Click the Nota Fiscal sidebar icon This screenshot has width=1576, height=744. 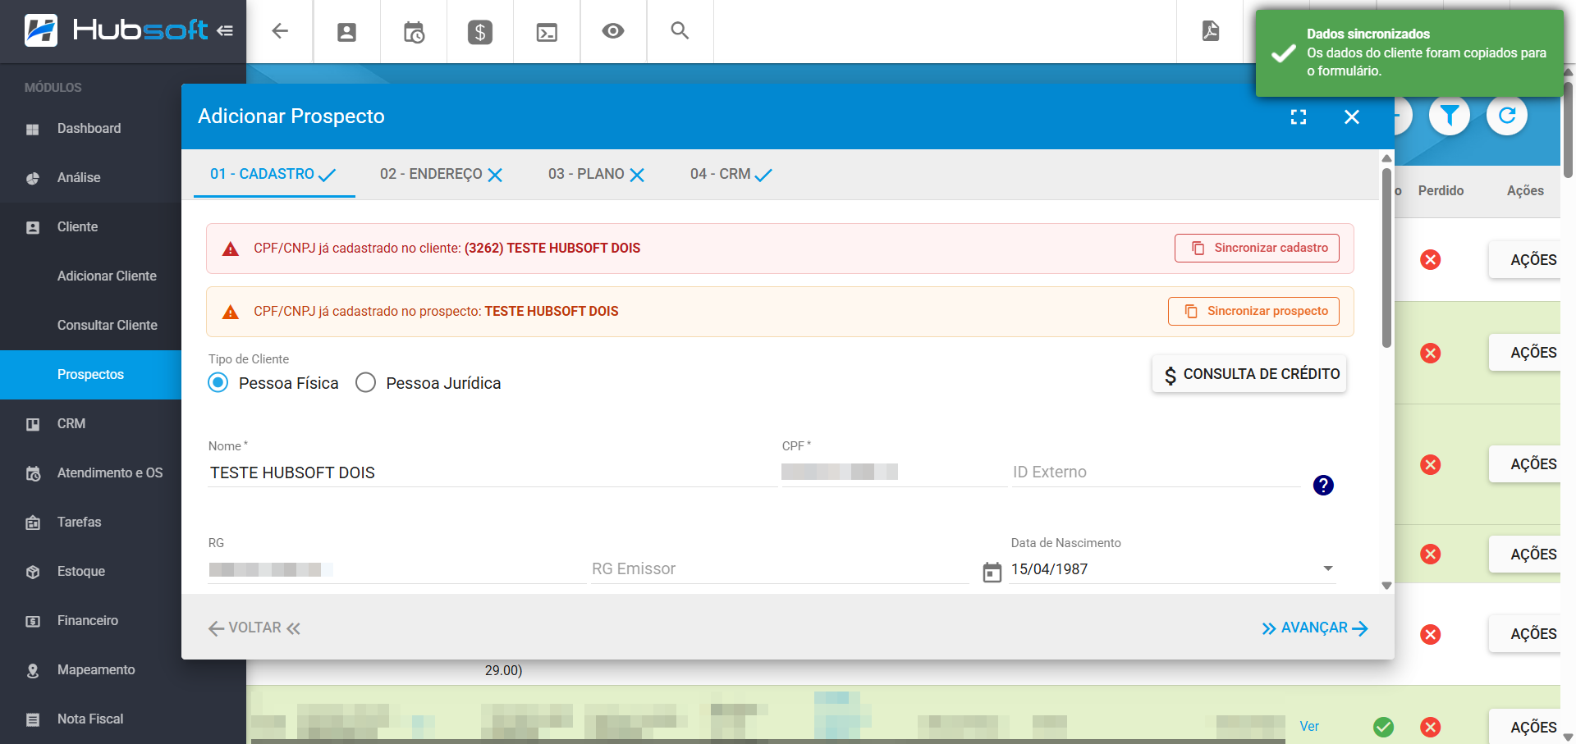pyautogui.click(x=33, y=719)
